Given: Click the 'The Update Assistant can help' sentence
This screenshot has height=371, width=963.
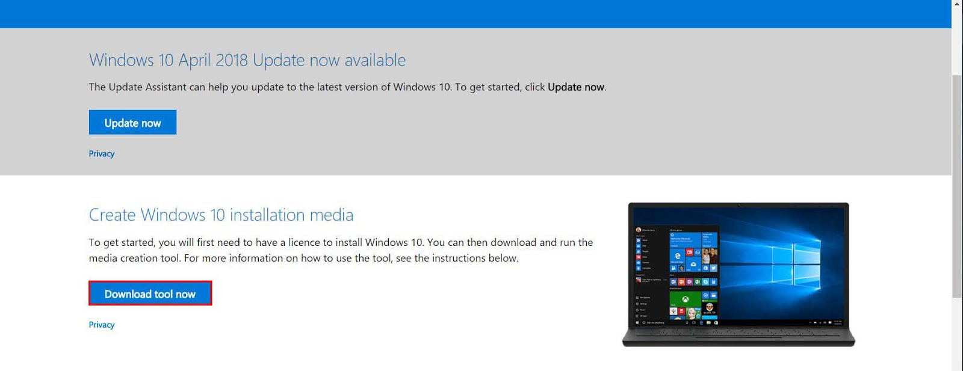Looking at the screenshot, I should pyautogui.click(x=347, y=87).
